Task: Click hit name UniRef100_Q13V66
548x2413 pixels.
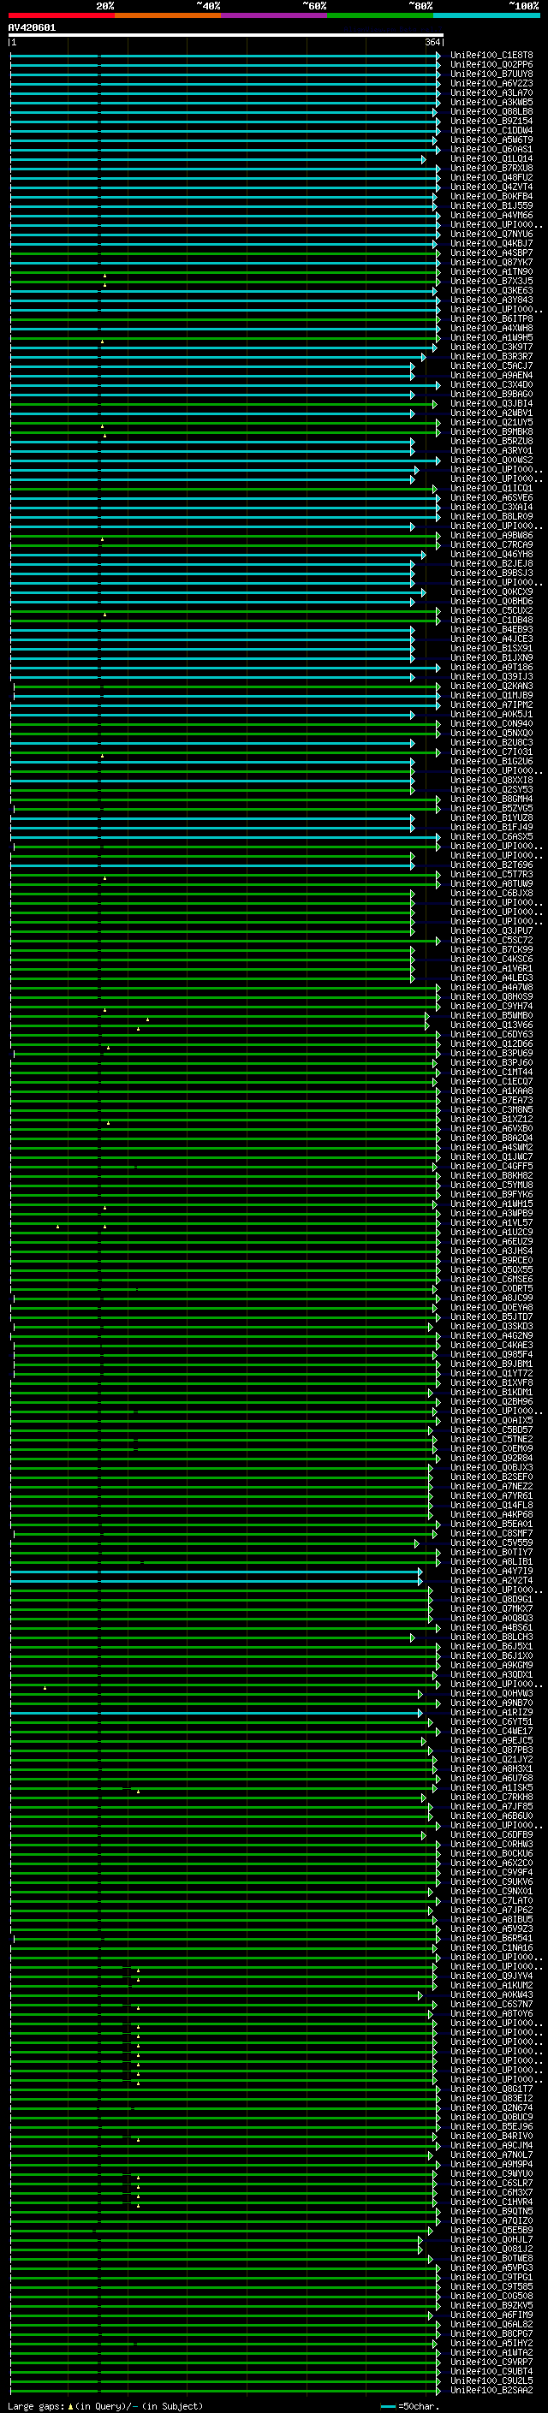Action: pyautogui.click(x=491, y=1025)
